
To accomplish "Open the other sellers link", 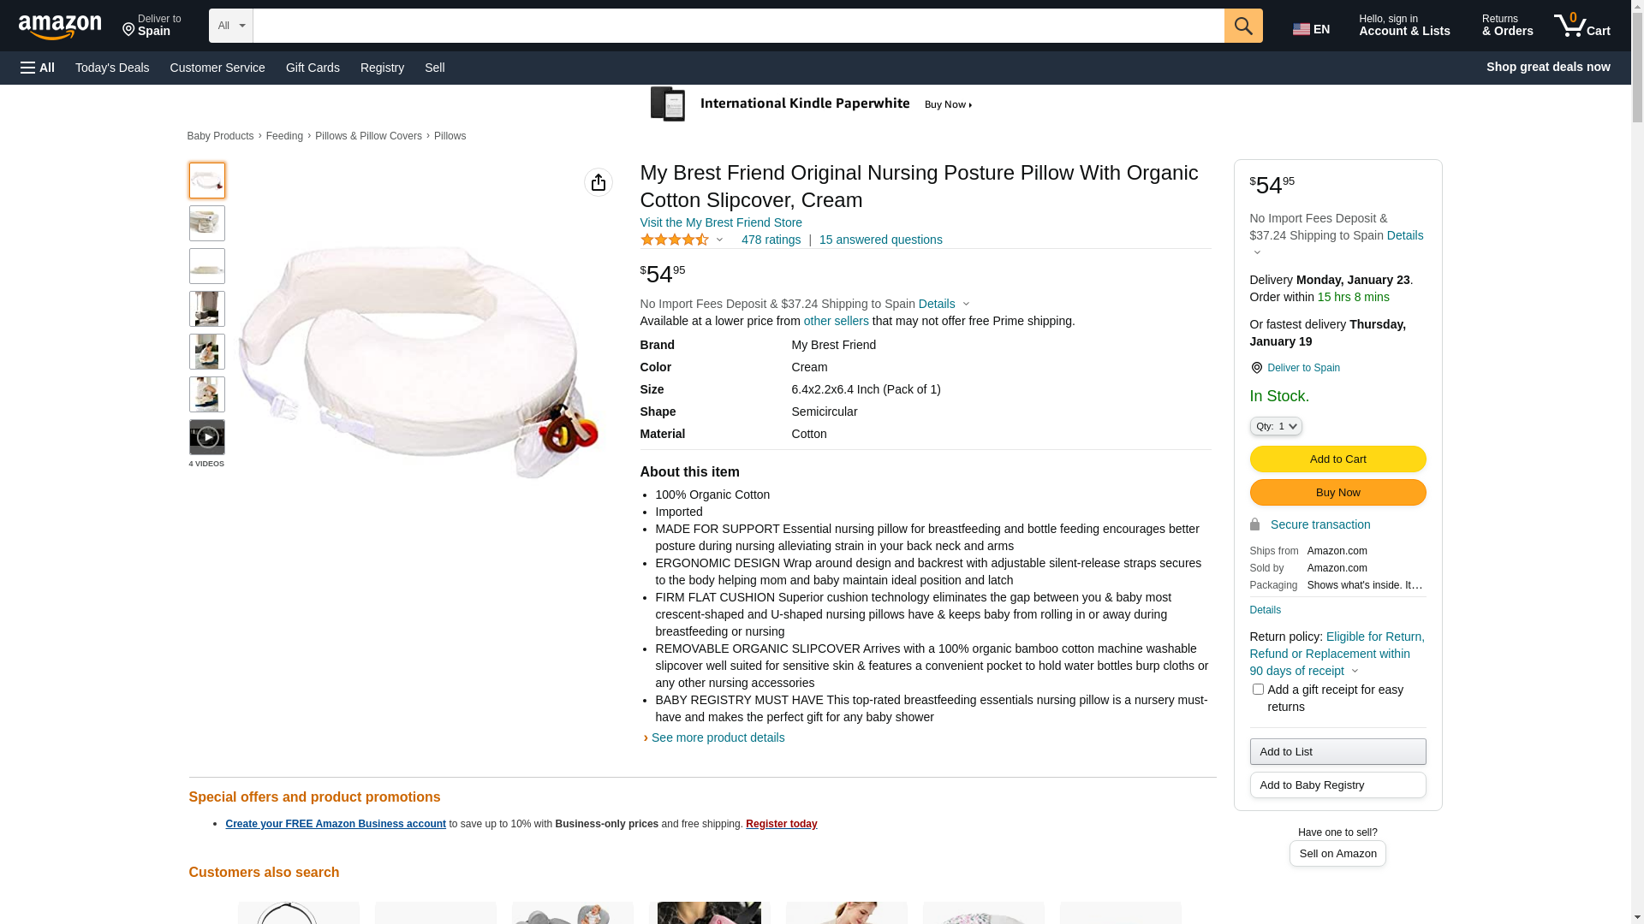I will coord(836,321).
